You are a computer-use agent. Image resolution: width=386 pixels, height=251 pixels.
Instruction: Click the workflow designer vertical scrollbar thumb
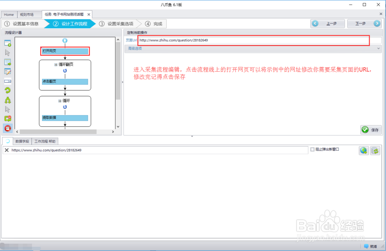118,71
